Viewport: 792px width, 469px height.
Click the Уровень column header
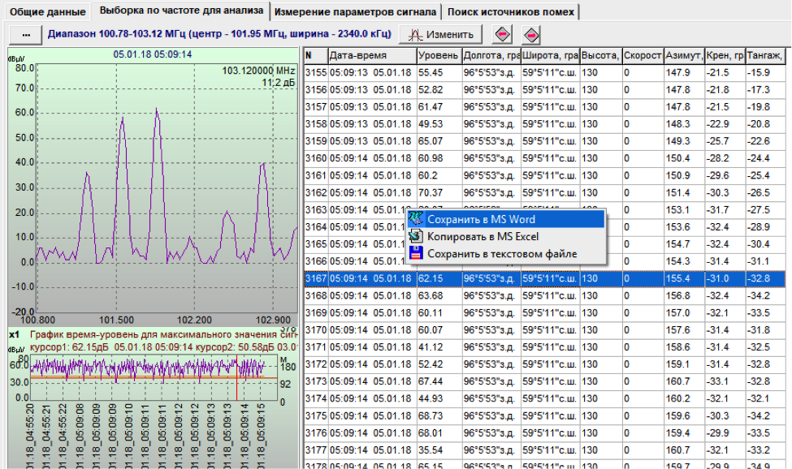[438, 56]
